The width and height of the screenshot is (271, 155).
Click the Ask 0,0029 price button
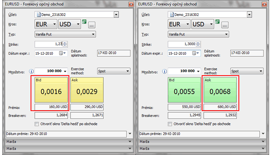pyautogui.click(x=87, y=90)
